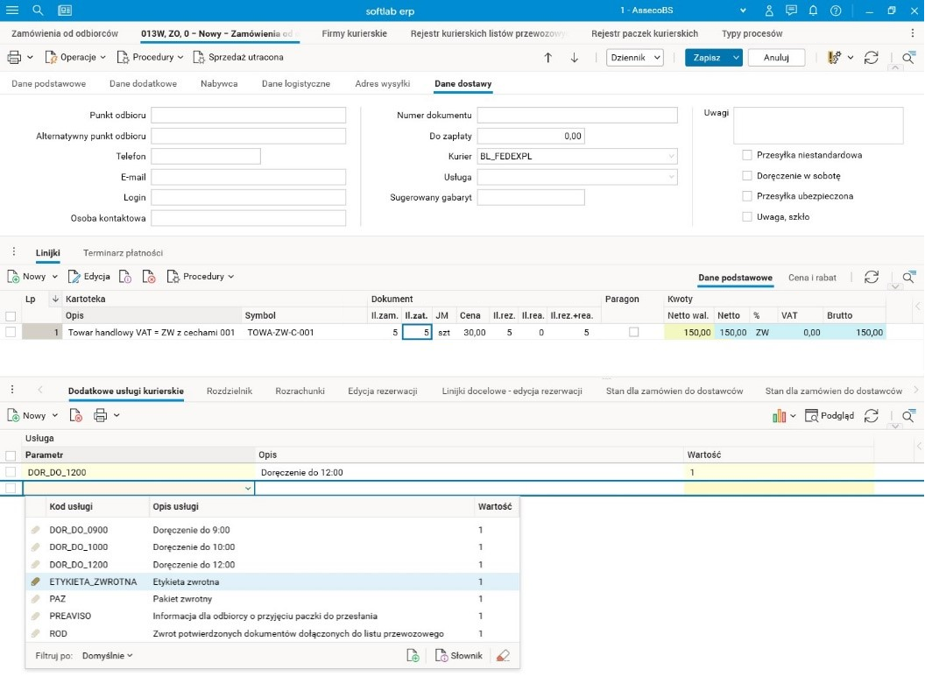925x698 pixels.
Task: Open the Dziennik combo box
Action: (x=635, y=58)
